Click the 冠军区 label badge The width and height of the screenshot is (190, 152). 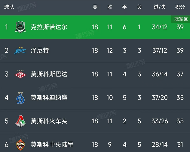[181, 19]
